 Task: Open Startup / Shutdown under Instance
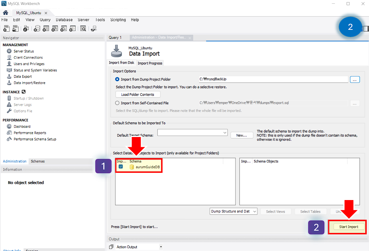point(28,98)
